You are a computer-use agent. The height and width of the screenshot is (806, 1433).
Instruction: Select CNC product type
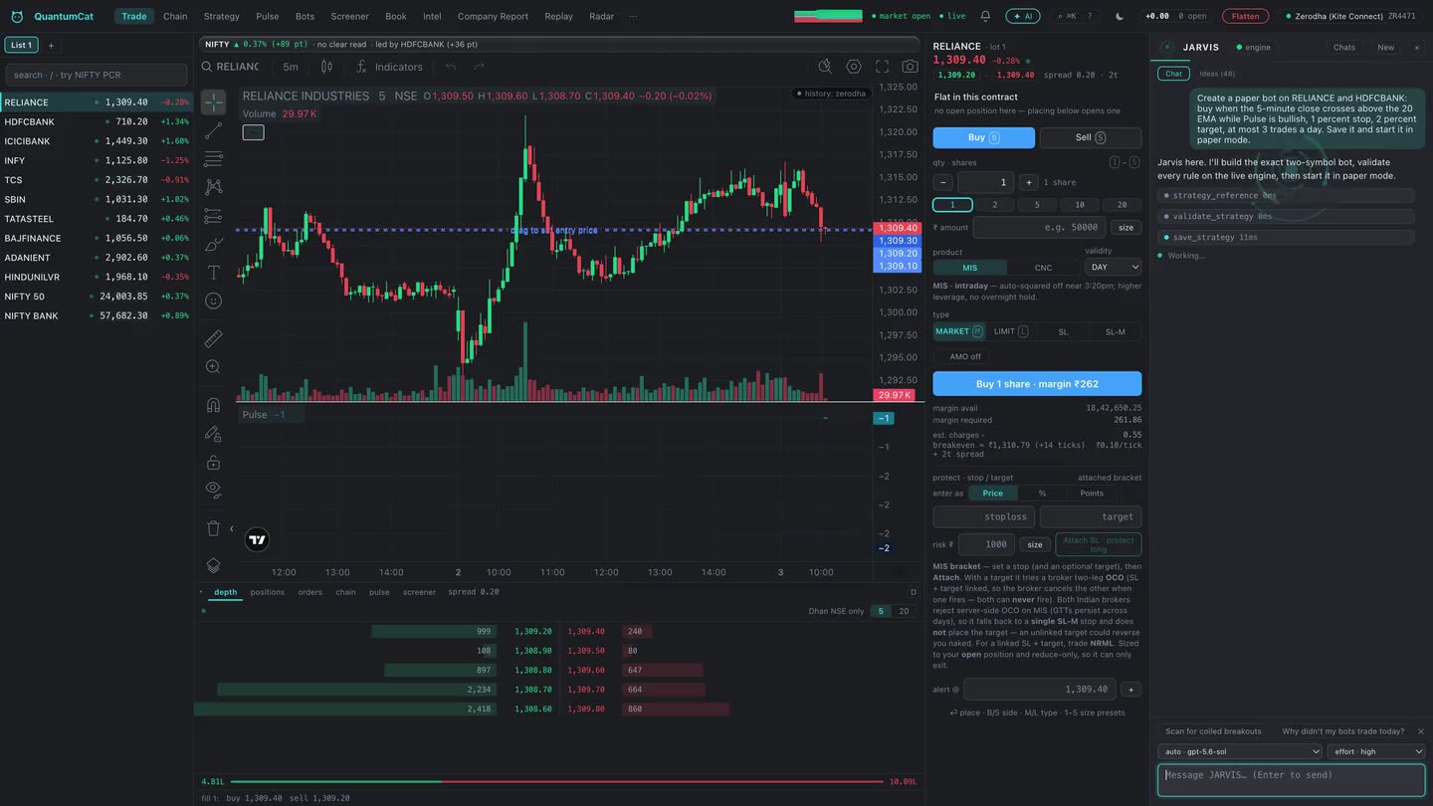tap(1043, 268)
